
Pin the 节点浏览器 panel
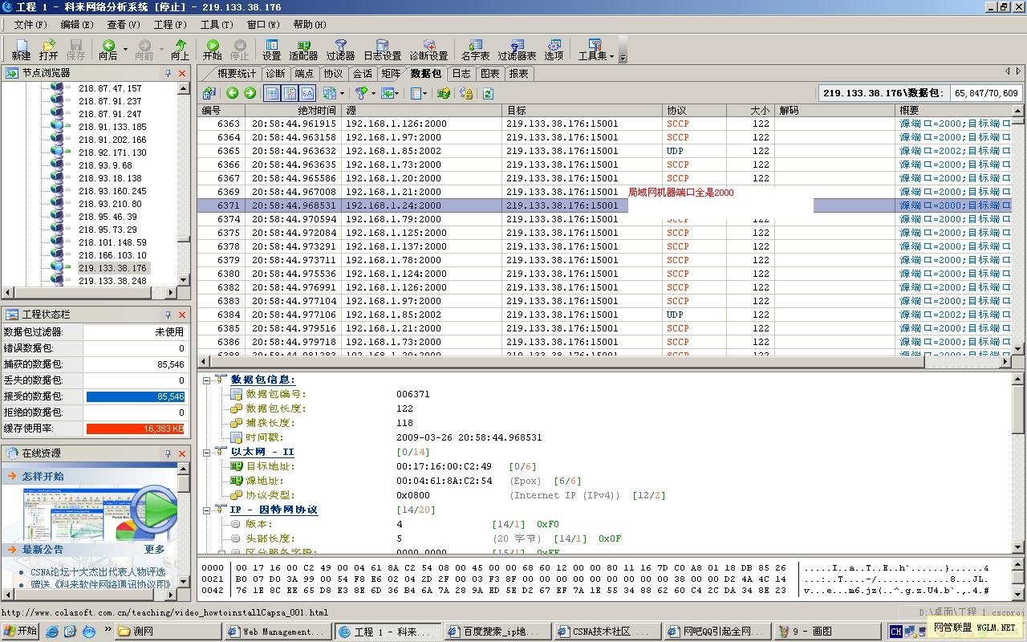click(168, 73)
